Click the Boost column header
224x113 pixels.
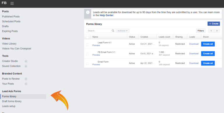coord(206,37)
